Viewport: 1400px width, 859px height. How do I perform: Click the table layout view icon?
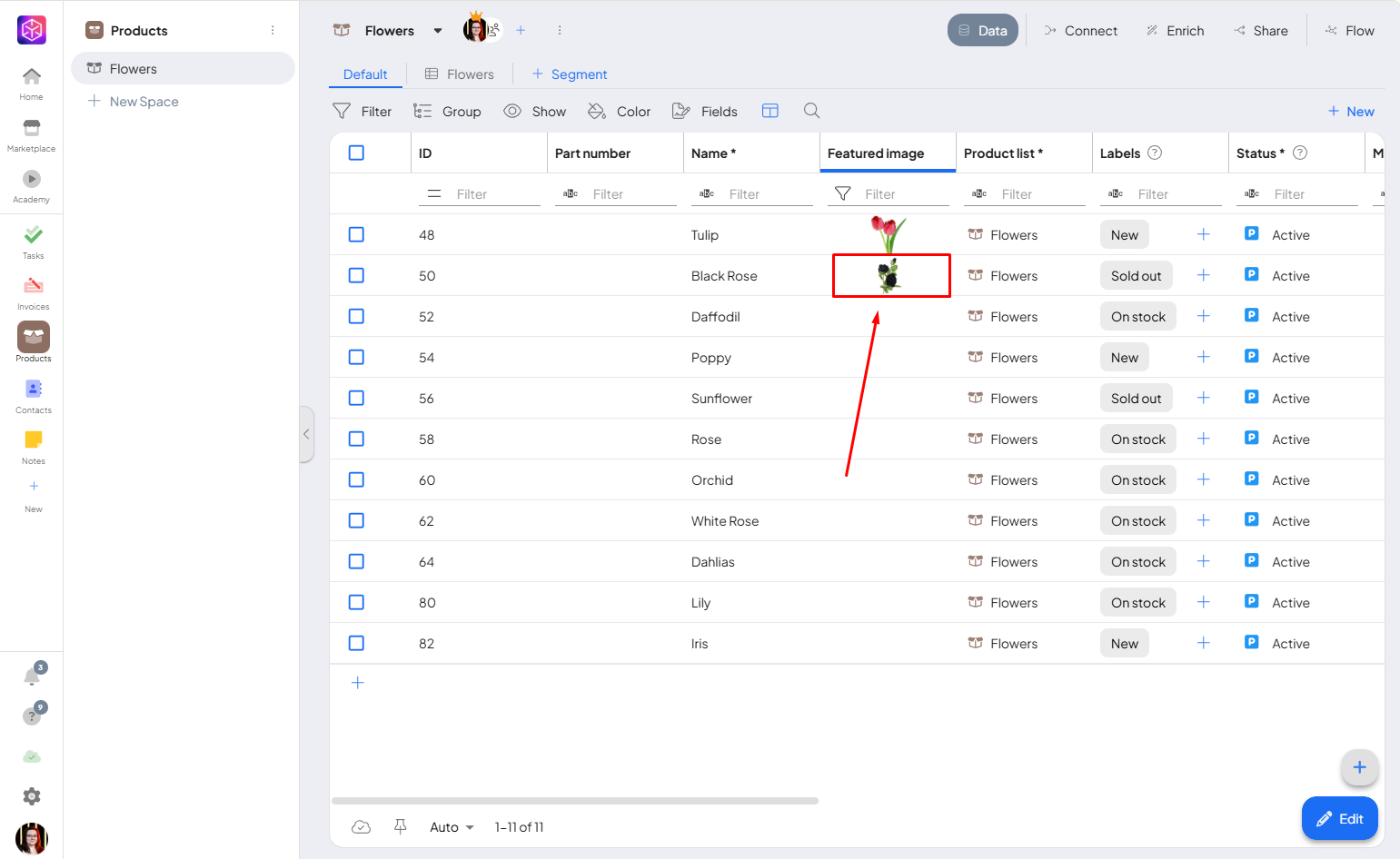click(770, 111)
